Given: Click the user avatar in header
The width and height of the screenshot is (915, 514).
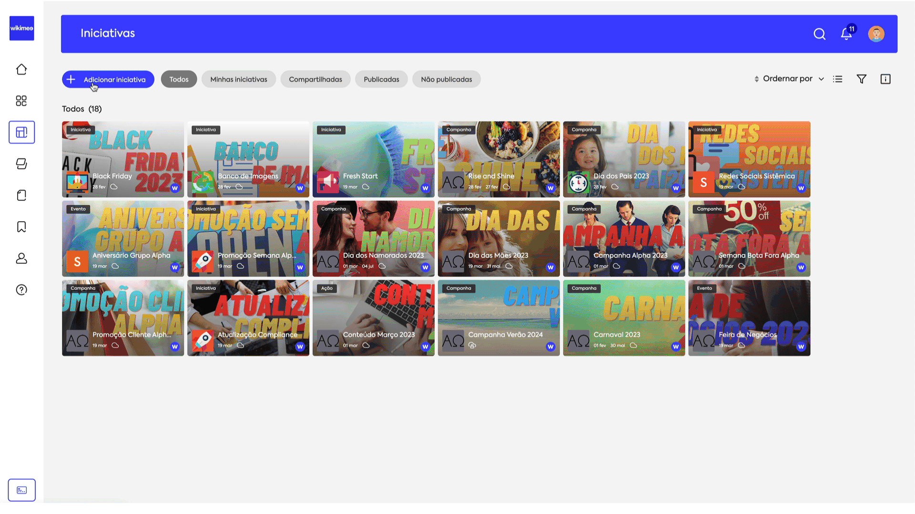Looking at the screenshot, I should [876, 34].
